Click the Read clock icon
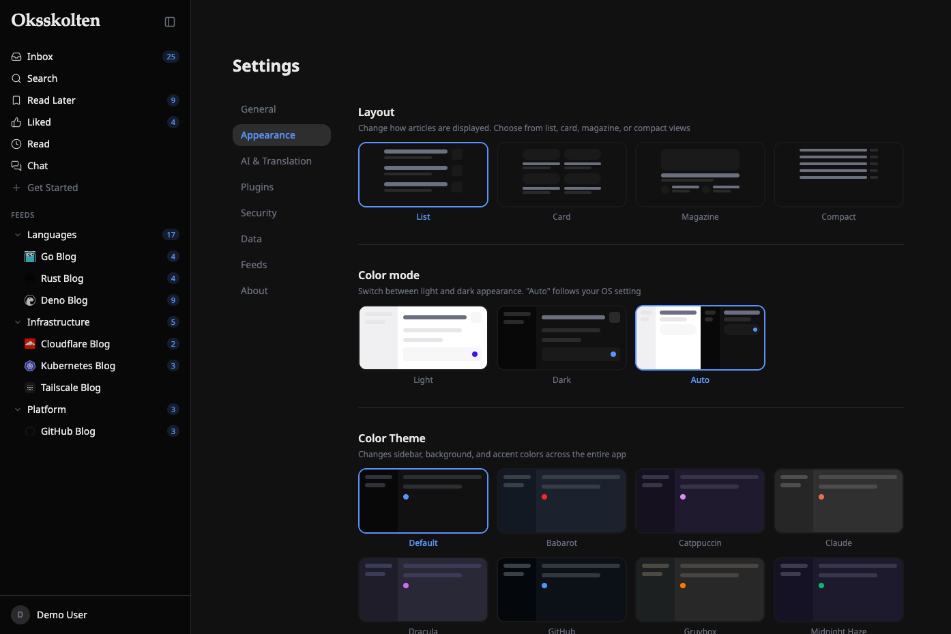Image resolution: width=951 pixels, height=634 pixels. pos(16,144)
